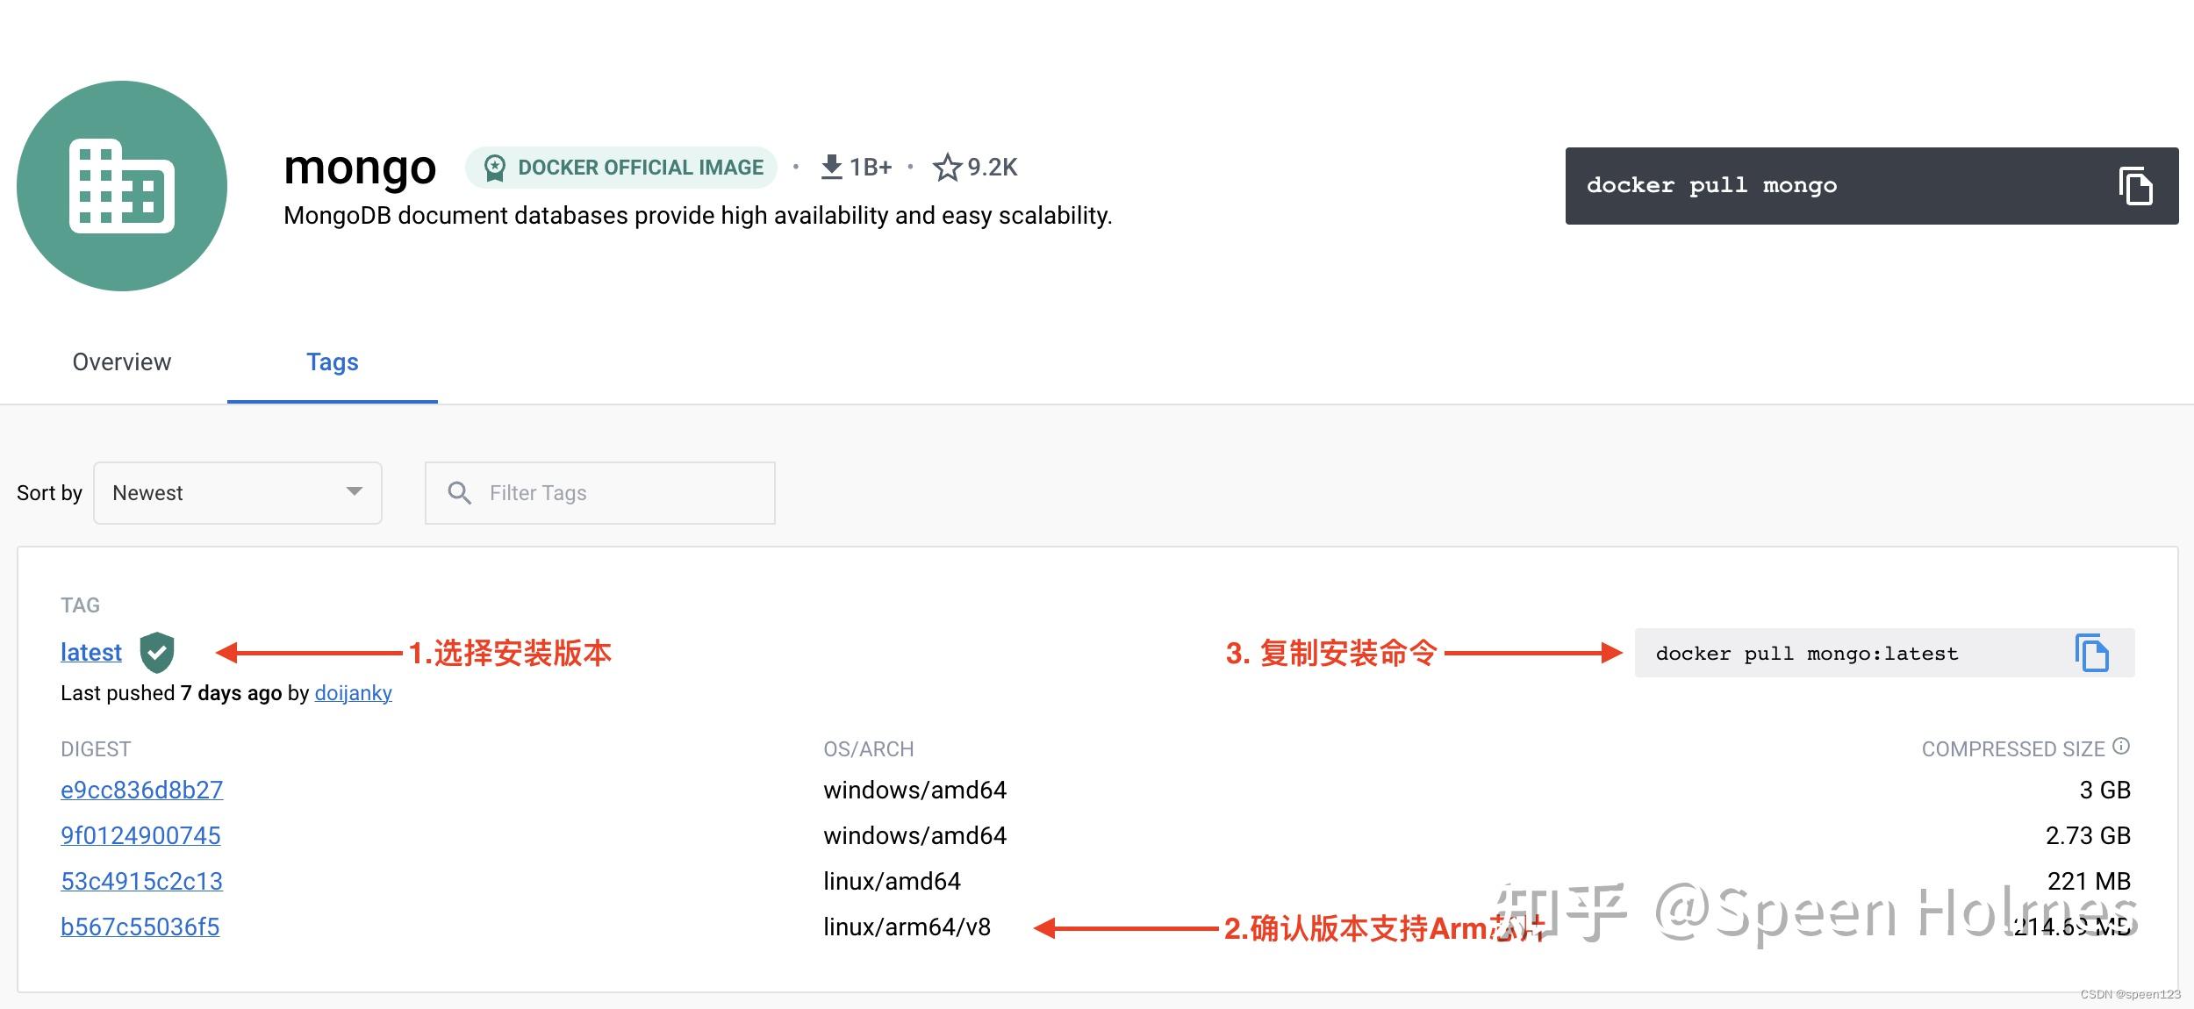Open the latest tag link

pyautogui.click(x=90, y=652)
